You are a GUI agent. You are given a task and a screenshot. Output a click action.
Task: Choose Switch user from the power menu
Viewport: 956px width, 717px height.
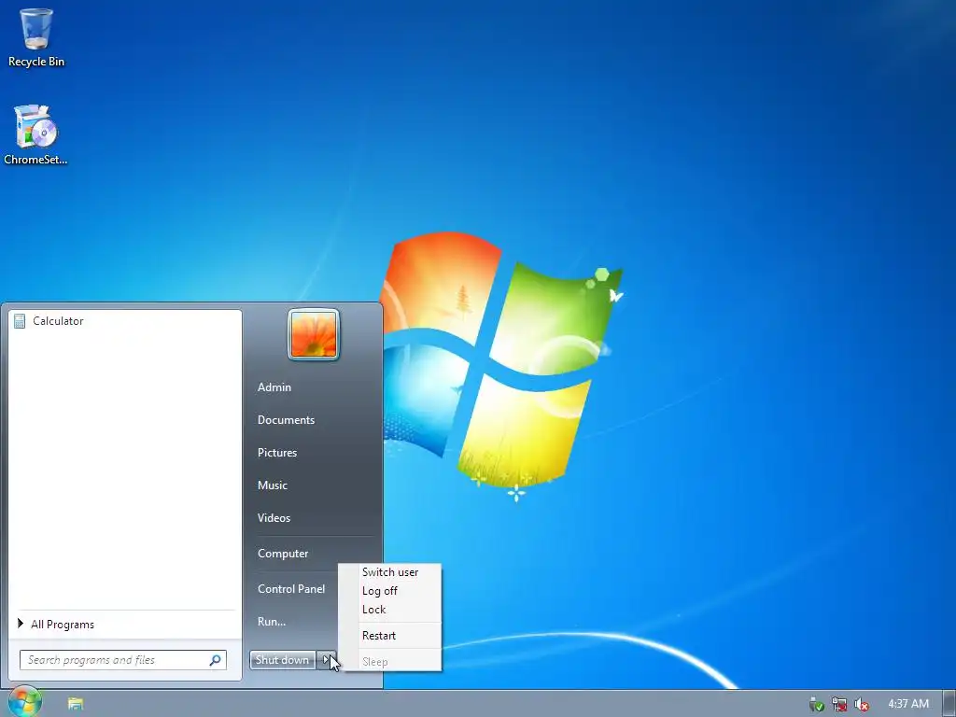390,572
